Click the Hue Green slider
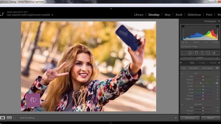 [203, 86]
